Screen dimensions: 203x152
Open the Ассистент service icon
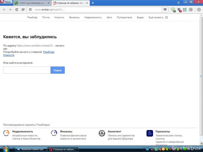pyautogui.click(x=102, y=133)
